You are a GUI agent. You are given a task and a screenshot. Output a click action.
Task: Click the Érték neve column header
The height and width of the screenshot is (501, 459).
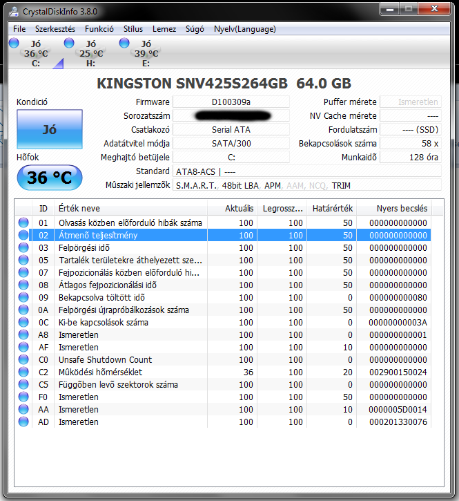pyautogui.click(x=131, y=208)
